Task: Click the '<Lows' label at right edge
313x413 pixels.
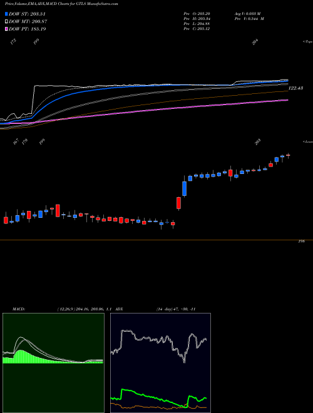Action: (308, 141)
